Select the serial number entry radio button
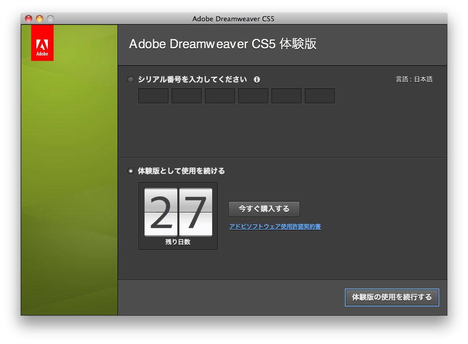Viewport: 468px width, 344px height. tap(131, 80)
